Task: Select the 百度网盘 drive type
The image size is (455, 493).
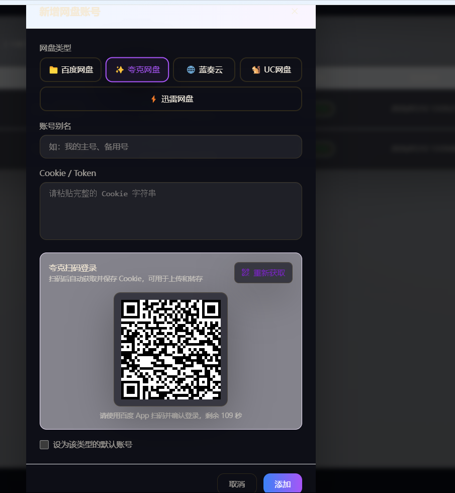Action: click(x=71, y=70)
